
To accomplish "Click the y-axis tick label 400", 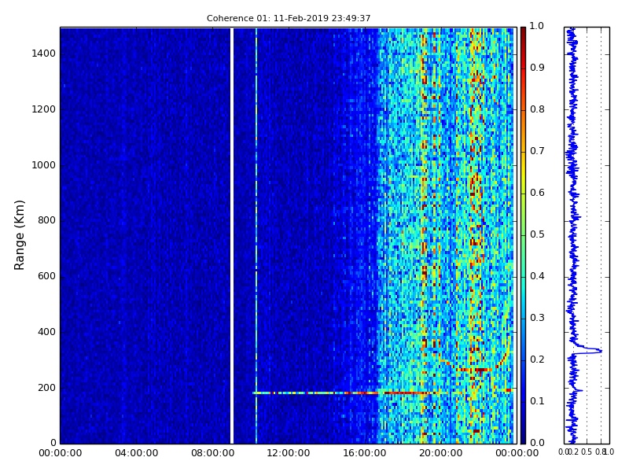I will coord(46,332).
